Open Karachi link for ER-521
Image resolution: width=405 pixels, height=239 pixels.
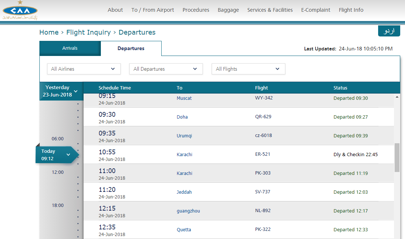click(184, 155)
